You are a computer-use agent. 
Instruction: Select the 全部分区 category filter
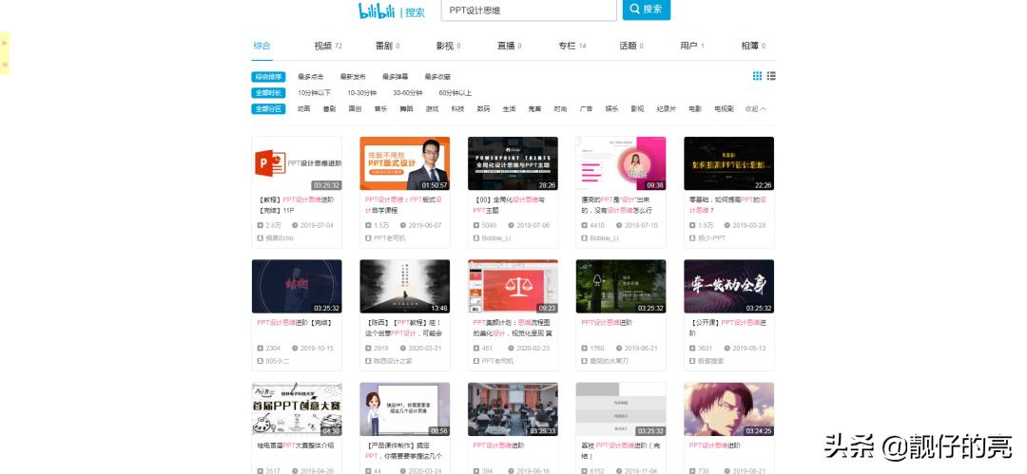coord(268,108)
